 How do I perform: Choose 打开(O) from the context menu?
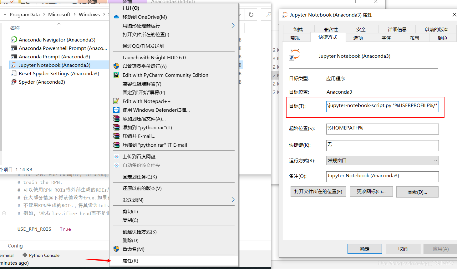click(x=174, y=8)
